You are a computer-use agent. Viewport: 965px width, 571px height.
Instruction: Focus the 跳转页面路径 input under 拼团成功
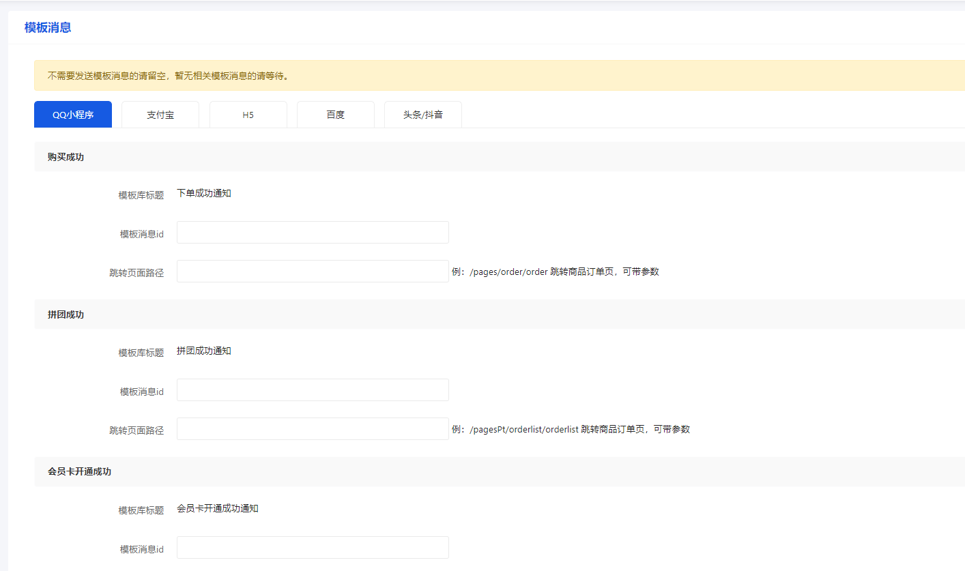click(x=313, y=429)
